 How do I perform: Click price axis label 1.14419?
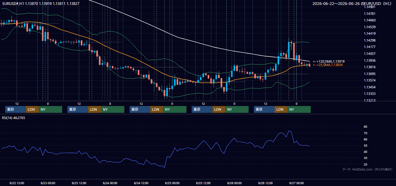[x=370, y=33]
